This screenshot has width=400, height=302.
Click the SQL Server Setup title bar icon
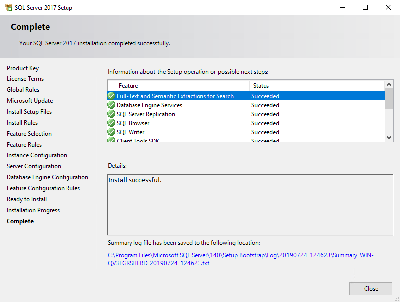pyautogui.click(x=8, y=7)
